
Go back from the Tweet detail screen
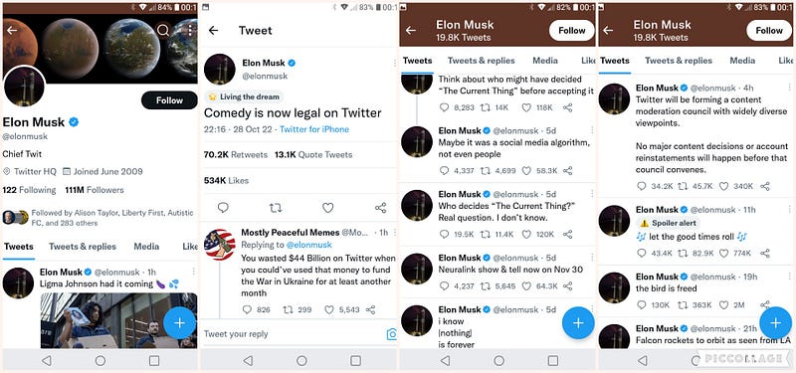point(213,31)
